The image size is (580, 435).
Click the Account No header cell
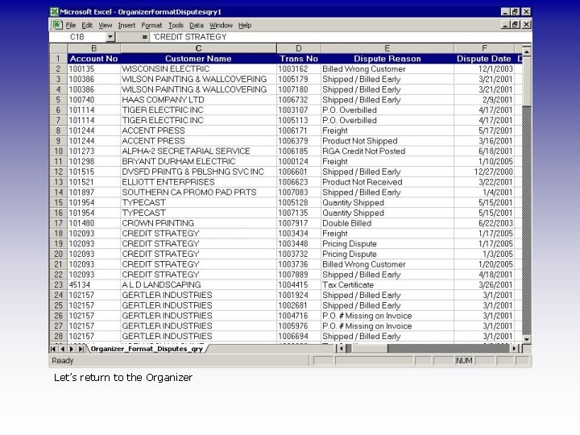(x=94, y=59)
